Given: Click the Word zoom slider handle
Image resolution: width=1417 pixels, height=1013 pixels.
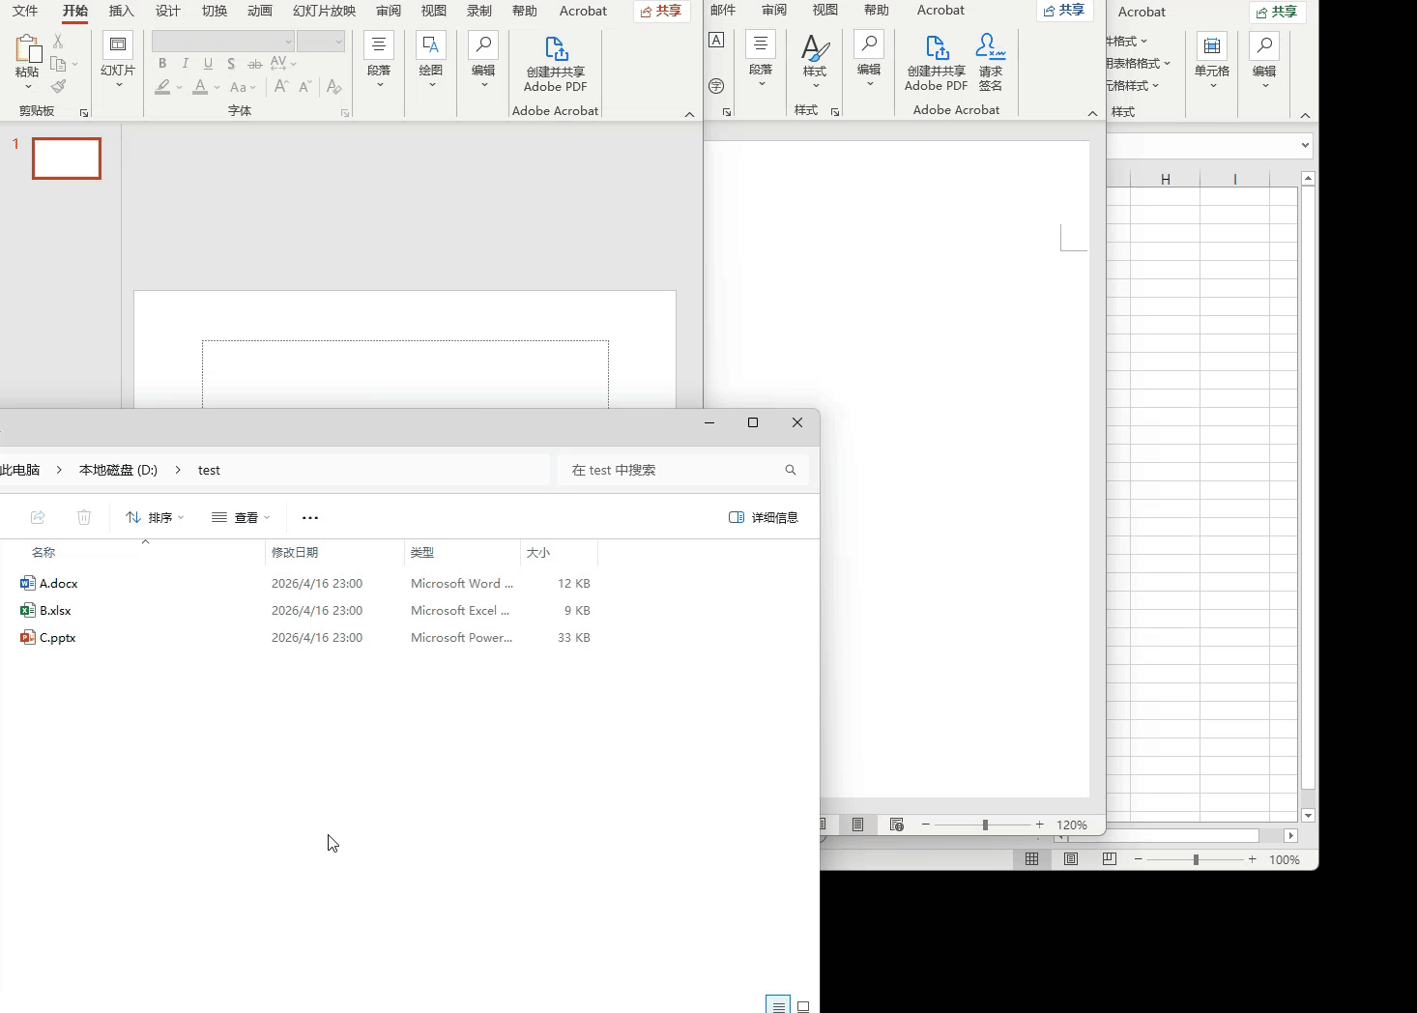Looking at the screenshot, I should point(985,825).
